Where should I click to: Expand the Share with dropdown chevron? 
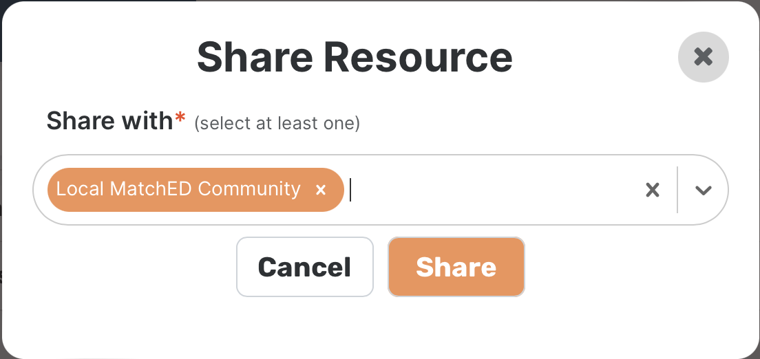(x=703, y=190)
